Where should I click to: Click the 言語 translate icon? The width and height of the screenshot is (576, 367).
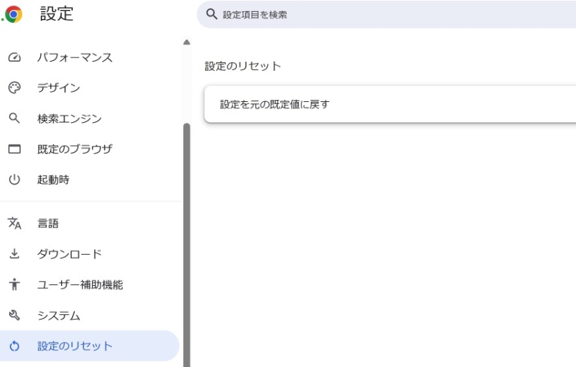click(13, 223)
